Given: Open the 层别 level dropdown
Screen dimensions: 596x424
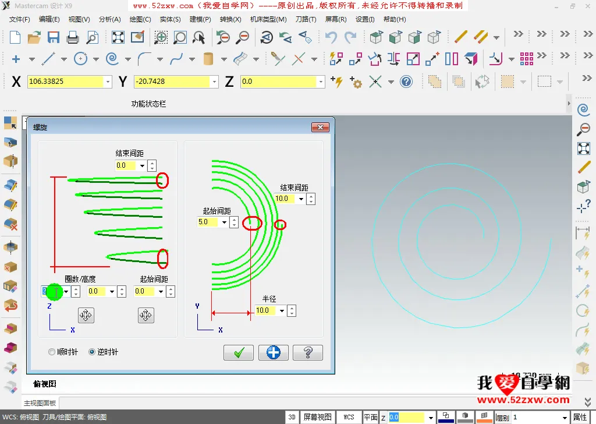Looking at the screenshot, I should 564,418.
